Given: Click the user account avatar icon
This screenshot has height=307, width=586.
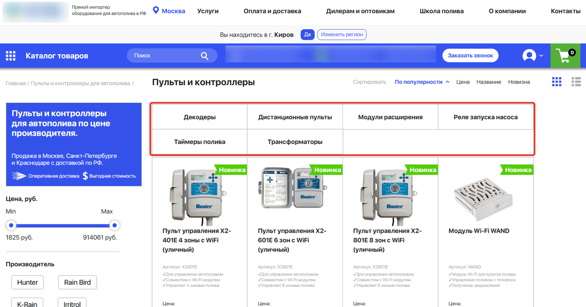Looking at the screenshot, I should tap(529, 55).
